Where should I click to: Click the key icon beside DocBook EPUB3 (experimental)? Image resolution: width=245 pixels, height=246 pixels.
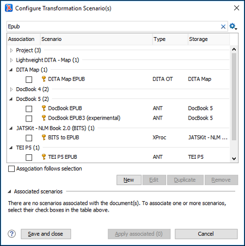[x=44, y=118]
